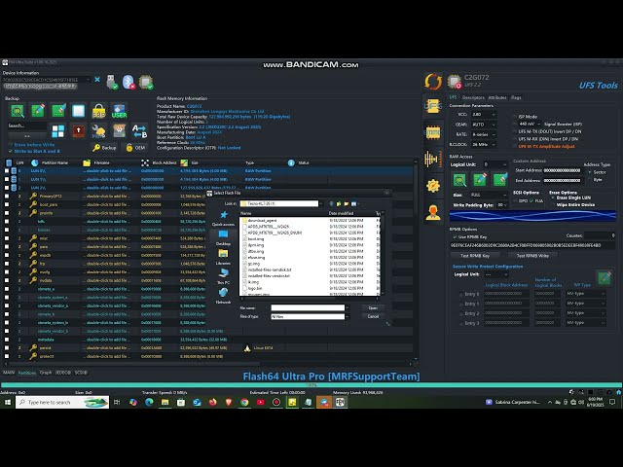Click the green read icon in Backup
This screenshot has height=467, width=623.
(18, 111)
